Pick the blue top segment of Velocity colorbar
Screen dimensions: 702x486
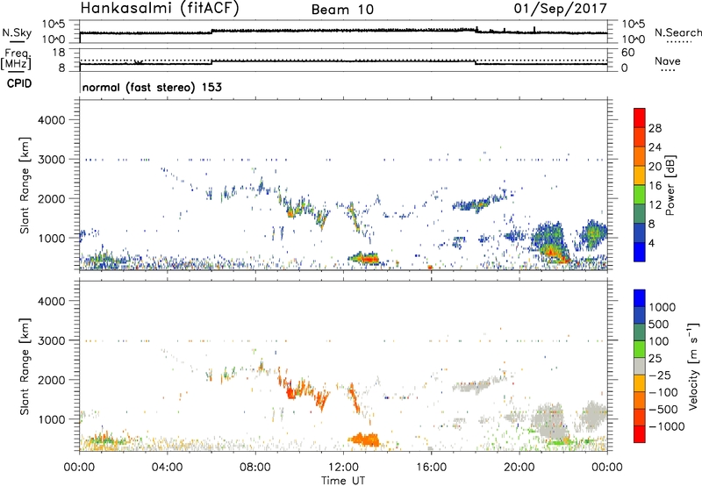640,298
